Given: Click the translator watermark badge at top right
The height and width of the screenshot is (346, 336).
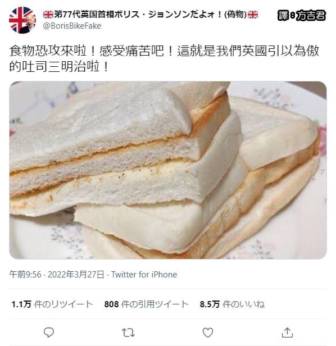Looking at the screenshot, I should [x=302, y=16].
